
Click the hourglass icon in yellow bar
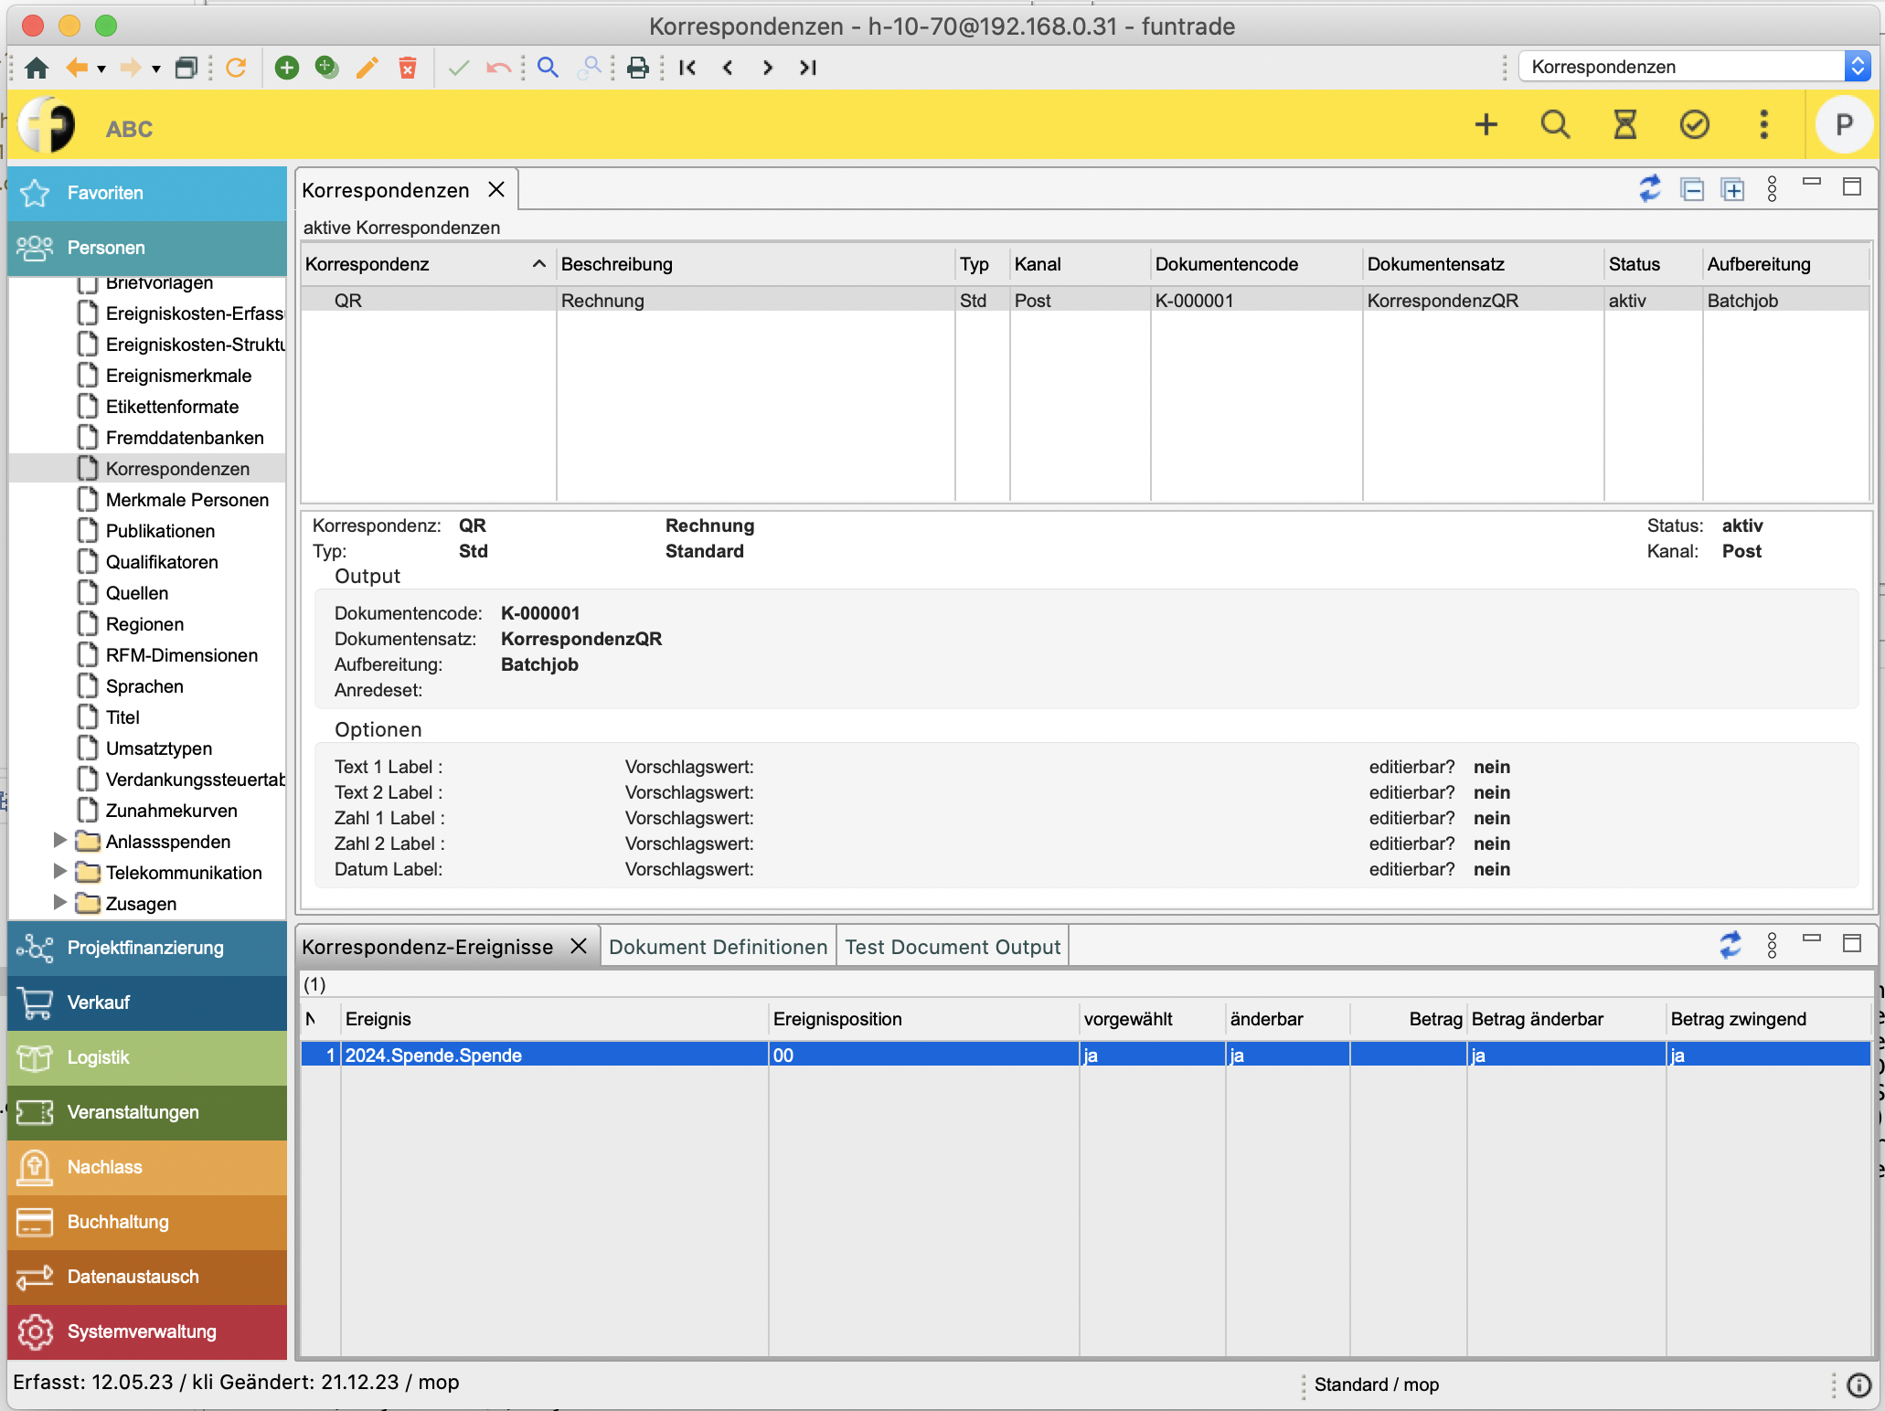1624,124
